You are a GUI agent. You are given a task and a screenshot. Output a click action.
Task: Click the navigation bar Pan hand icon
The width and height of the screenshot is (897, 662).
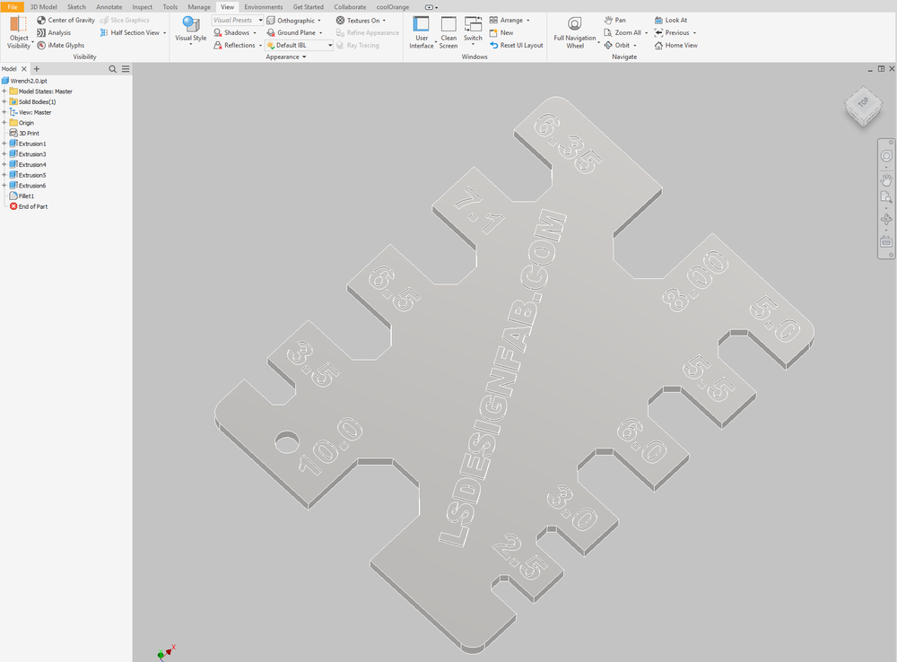886,180
